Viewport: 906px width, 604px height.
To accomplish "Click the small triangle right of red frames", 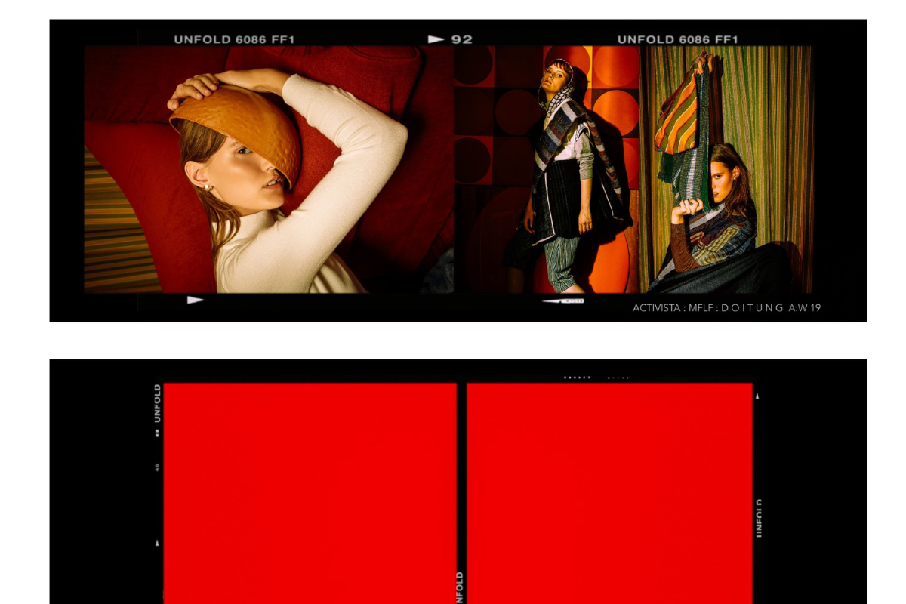I will [757, 396].
